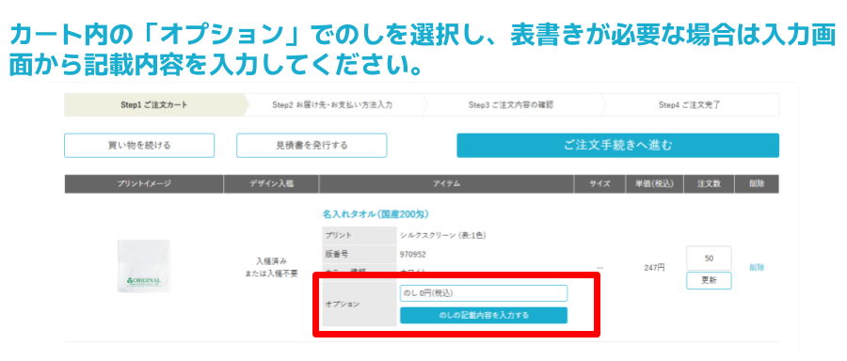The height and width of the screenshot is (361, 847).
Task: Click the towel print image thumbnail
Action: point(144,267)
